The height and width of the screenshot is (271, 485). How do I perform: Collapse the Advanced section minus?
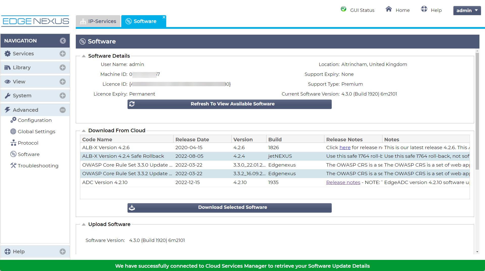[63, 110]
